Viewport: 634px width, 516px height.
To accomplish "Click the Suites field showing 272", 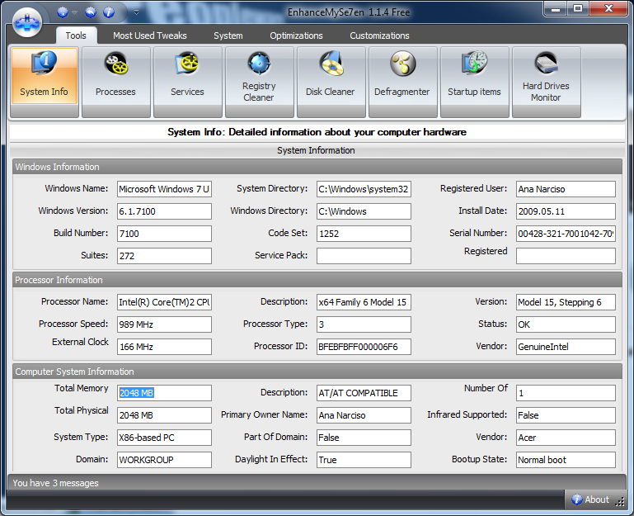I will click(x=164, y=256).
